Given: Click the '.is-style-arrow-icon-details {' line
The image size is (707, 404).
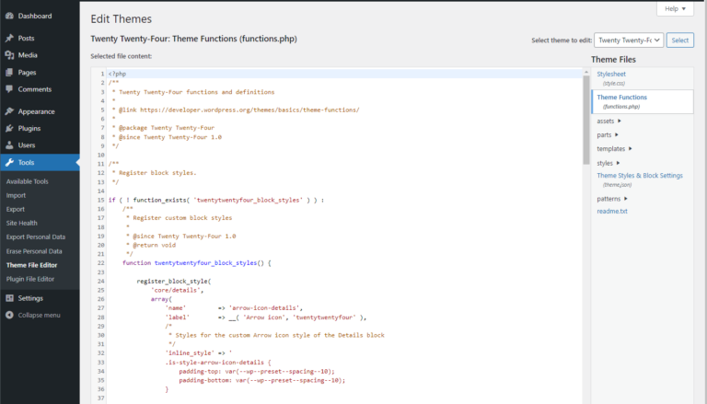Looking at the screenshot, I should [x=218, y=363].
